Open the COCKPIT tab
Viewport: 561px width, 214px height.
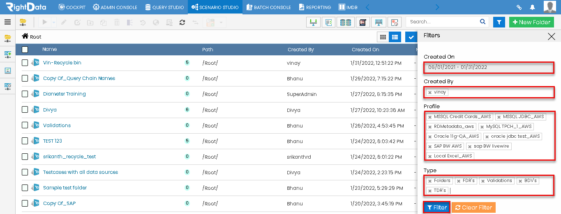(72, 7)
